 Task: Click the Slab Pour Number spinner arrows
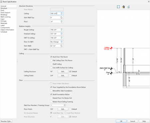pos(65,105)
